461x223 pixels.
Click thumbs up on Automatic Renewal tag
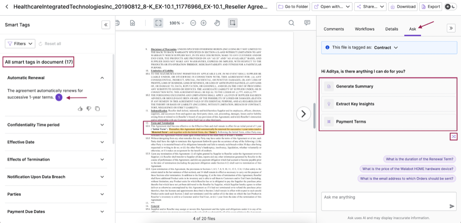pyautogui.click(x=80, y=109)
